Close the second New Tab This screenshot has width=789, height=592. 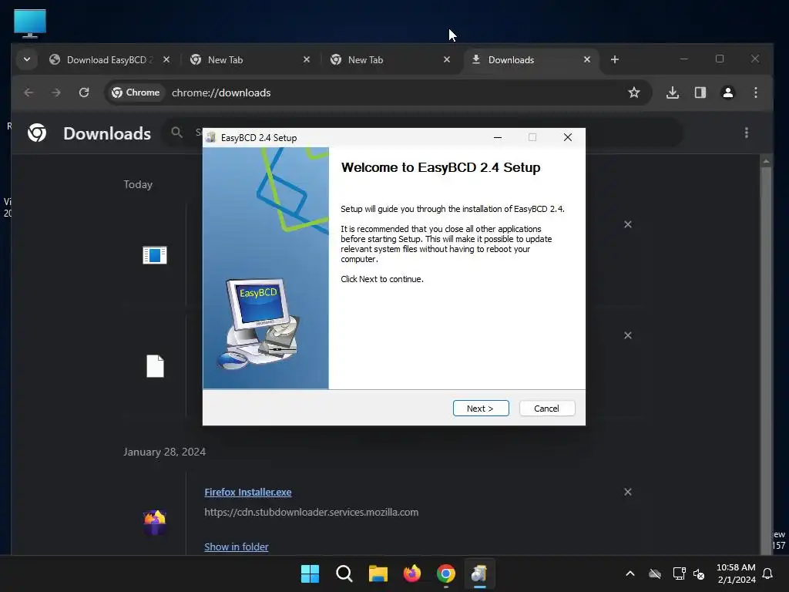click(x=447, y=59)
